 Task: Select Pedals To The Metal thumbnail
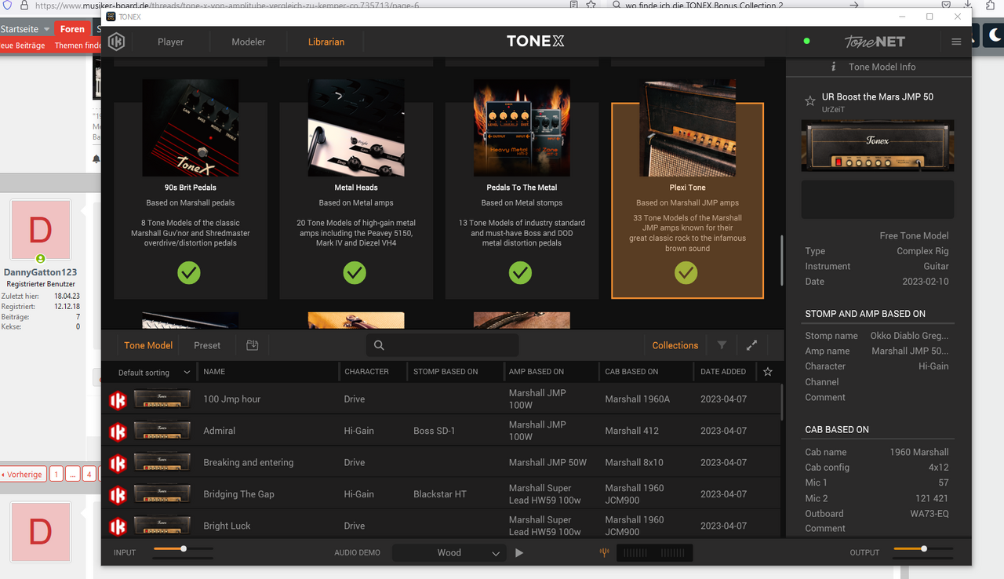(x=522, y=128)
